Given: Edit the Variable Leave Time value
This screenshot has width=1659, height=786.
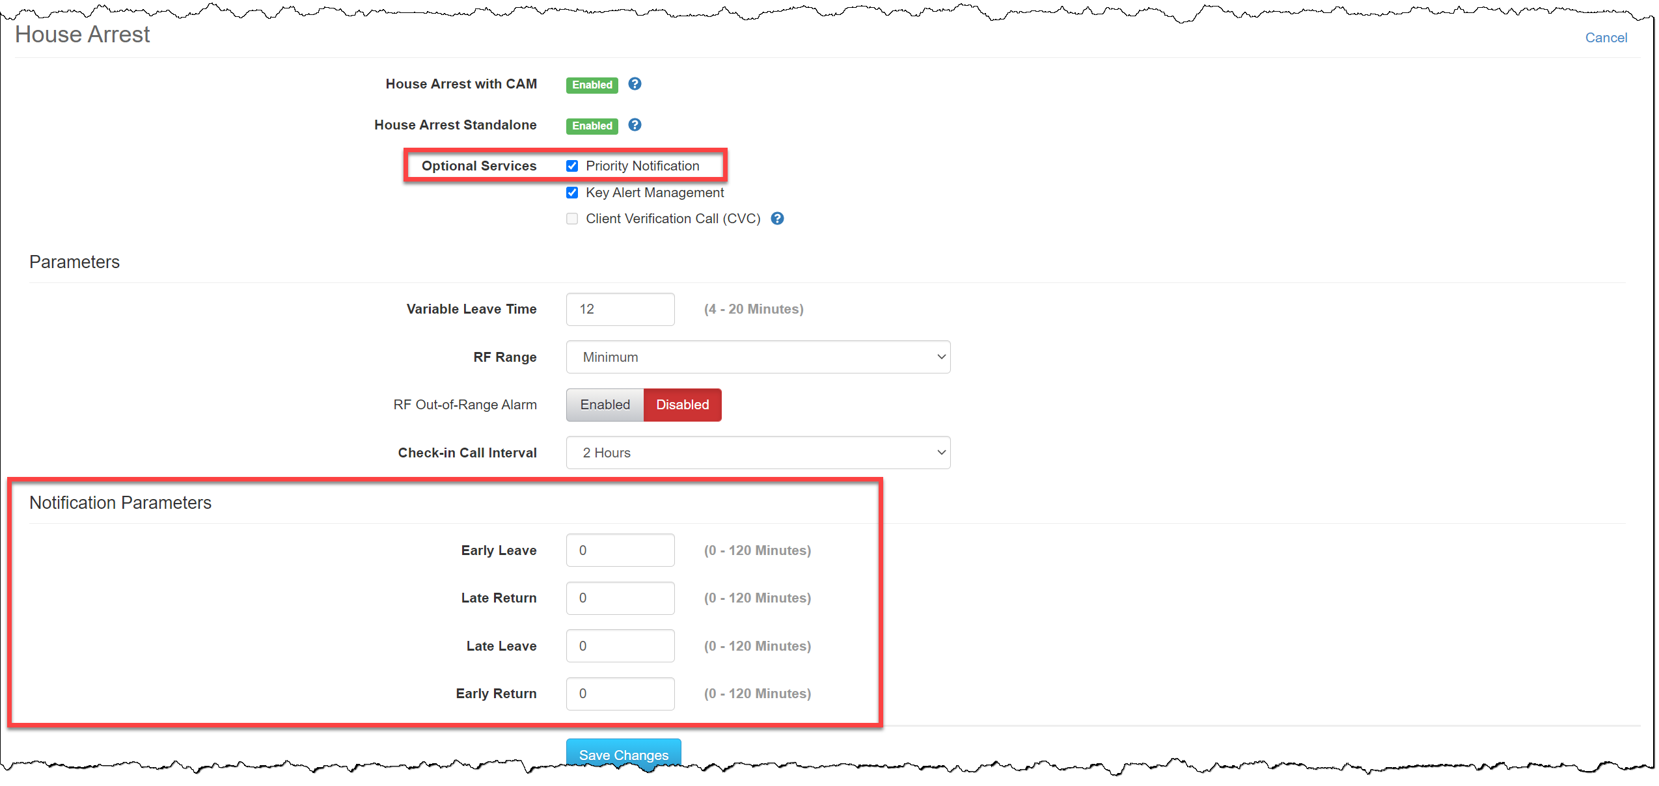Looking at the screenshot, I should 619,308.
